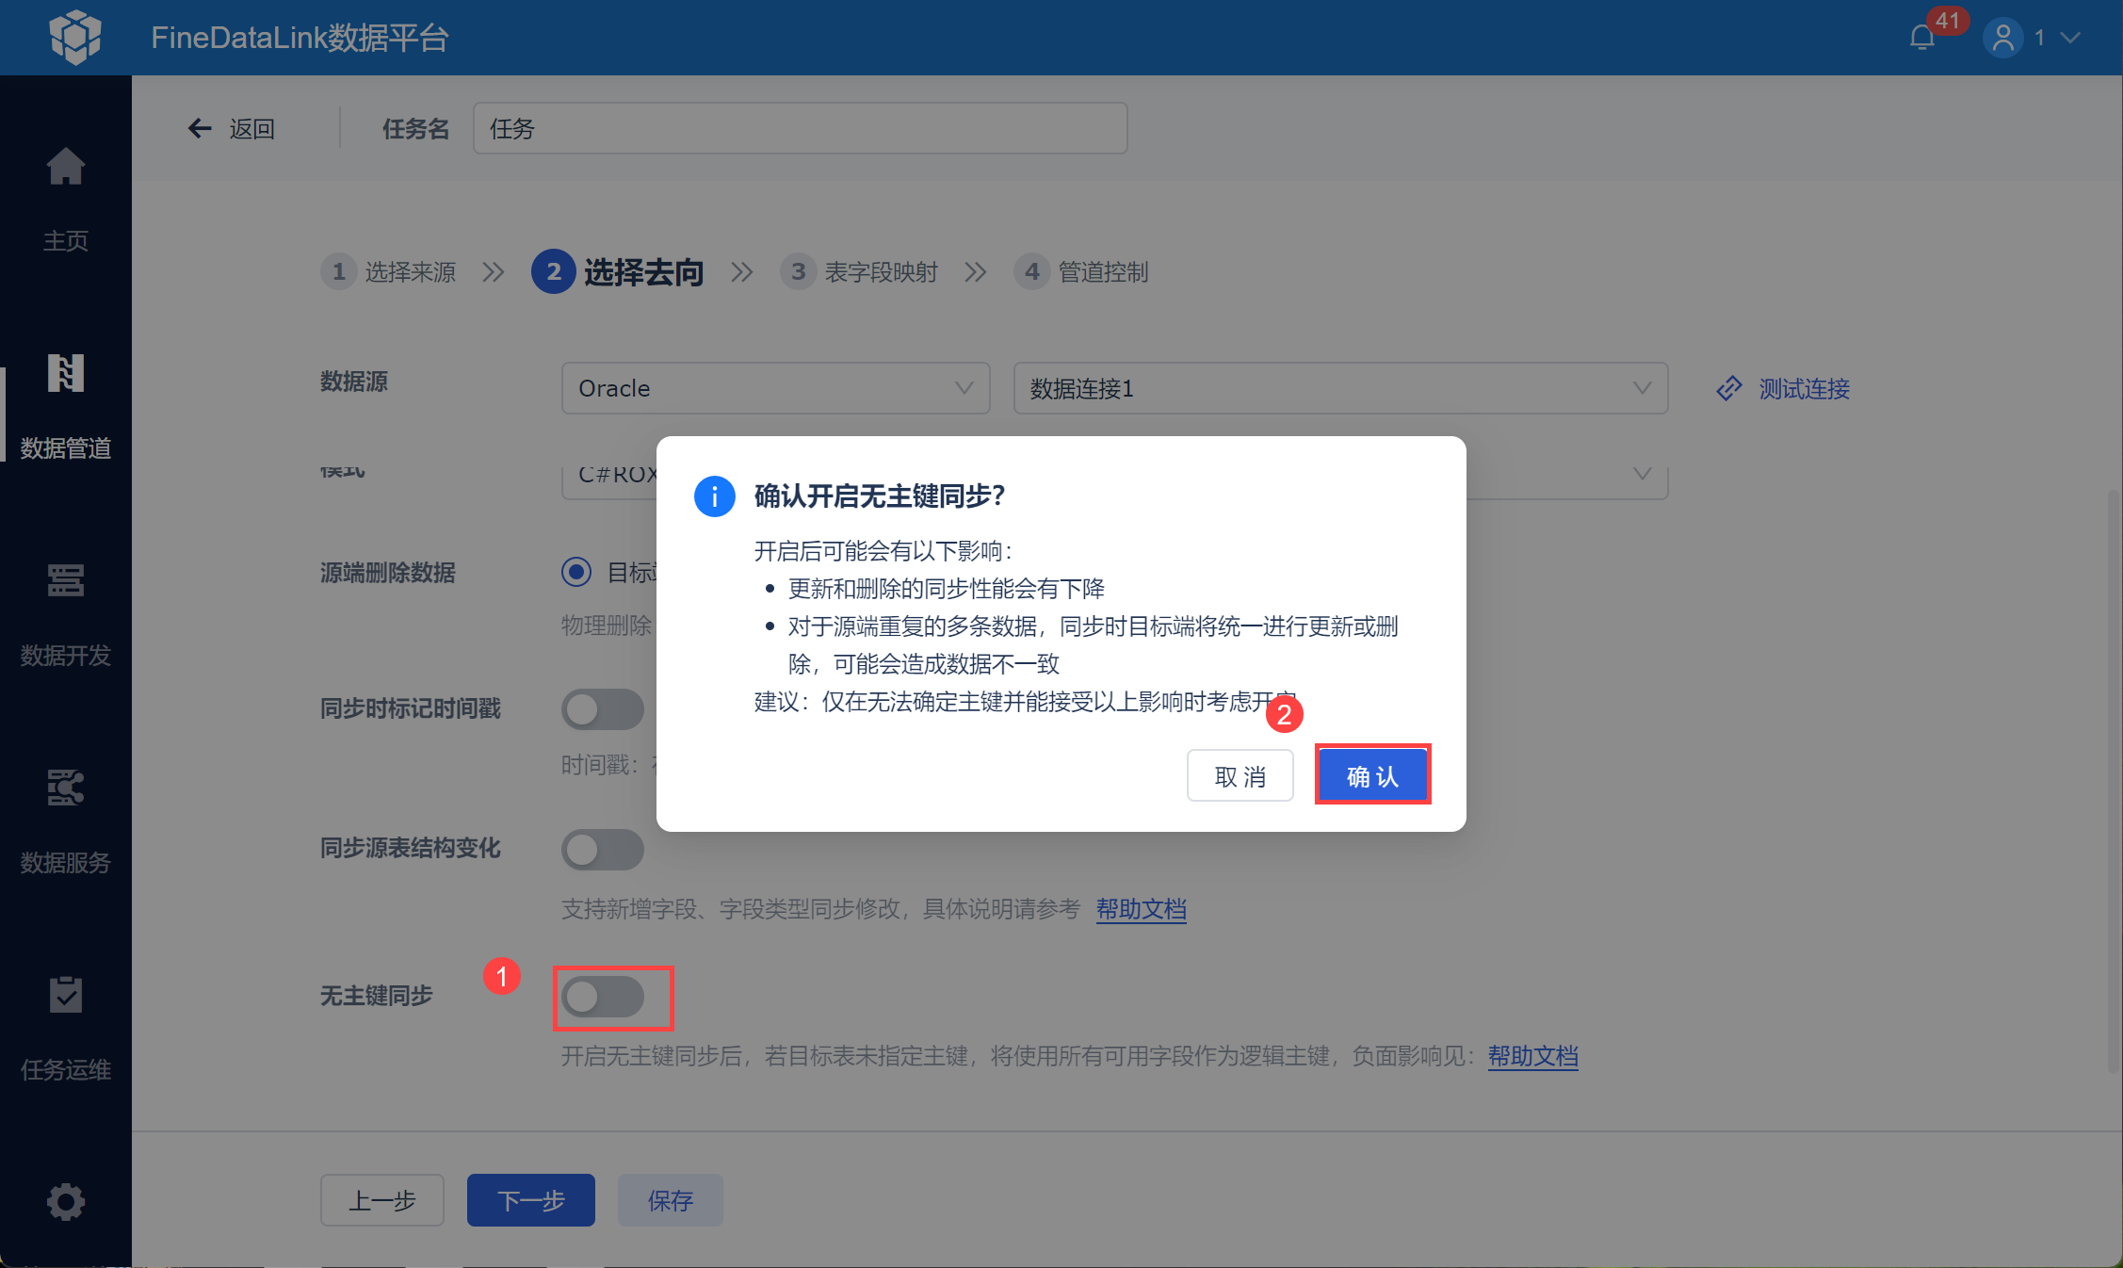
Task: Click the 任务名 input field
Action: click(x=800, y=129)
